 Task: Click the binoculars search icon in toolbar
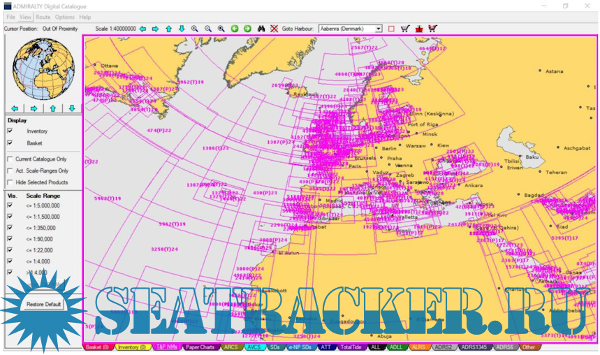[x=261, y=29]
